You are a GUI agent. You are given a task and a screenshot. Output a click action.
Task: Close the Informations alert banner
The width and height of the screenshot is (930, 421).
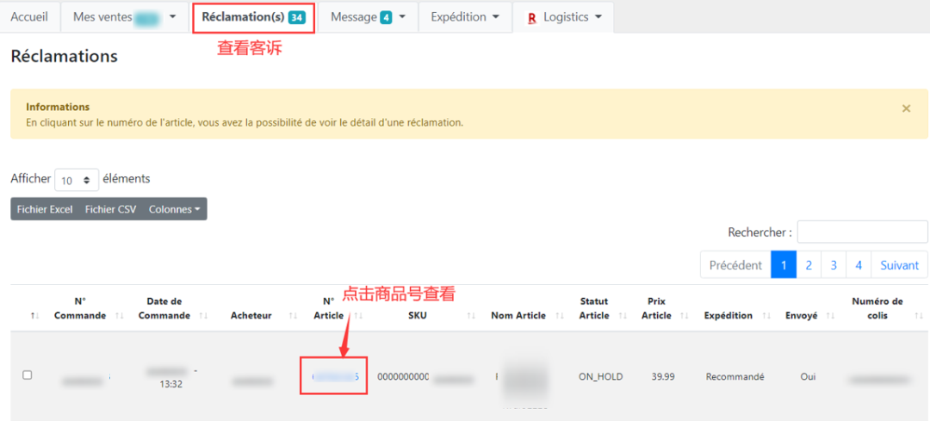(906, 108)
